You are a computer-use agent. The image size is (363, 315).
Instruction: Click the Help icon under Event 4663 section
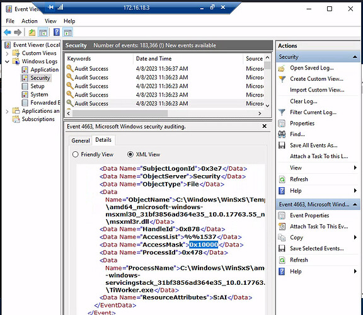[282, 272]
